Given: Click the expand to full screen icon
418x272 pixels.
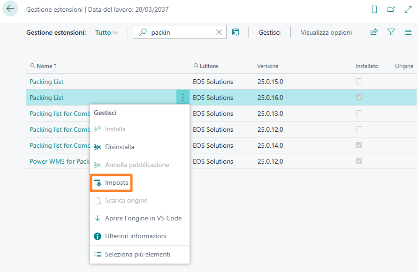Looking at the screenshot, I should [x=408, y=9].
